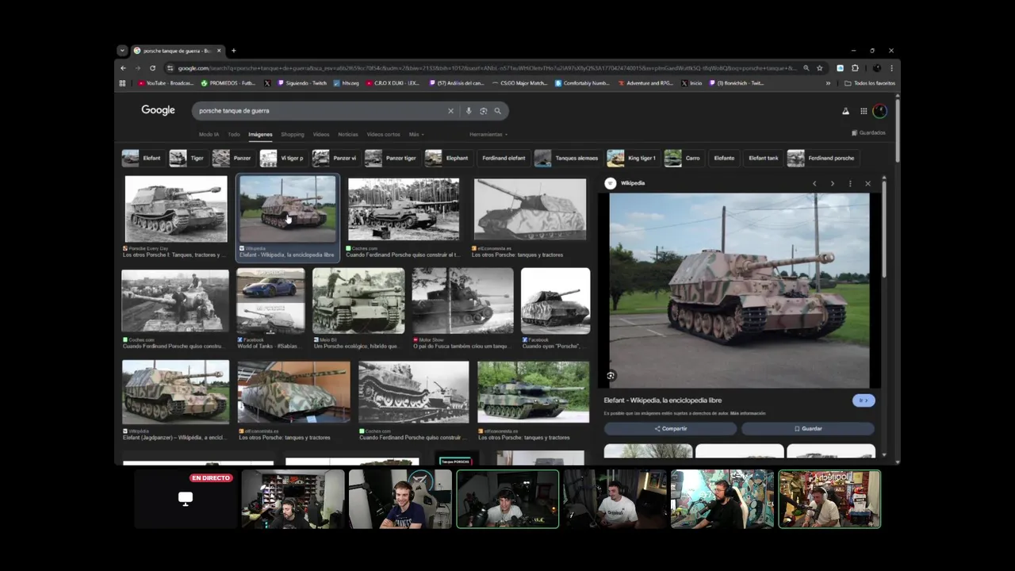This screenshot has height=571, width=1015.
Task: Open more options in the preview panel
Action: [x=850, y=183]
